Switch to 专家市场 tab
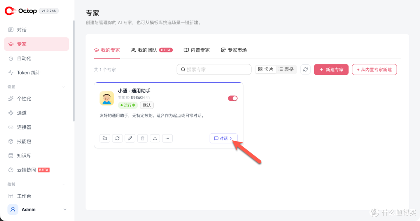The height and width of the screenshot is (221, 420). pyautogui.click(x=234, y=50)
